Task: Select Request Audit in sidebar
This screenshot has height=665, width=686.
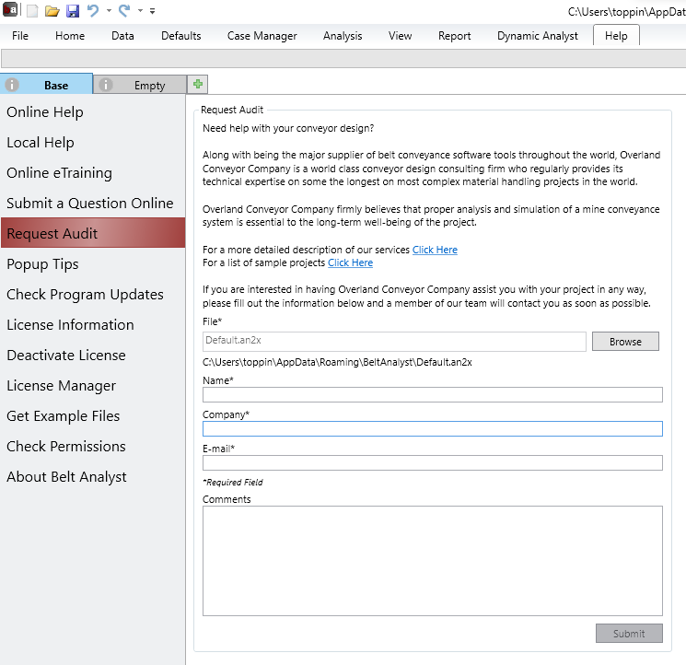Action: (93, 233)
